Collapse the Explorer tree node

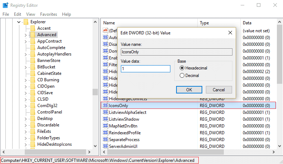click(19, 22)
